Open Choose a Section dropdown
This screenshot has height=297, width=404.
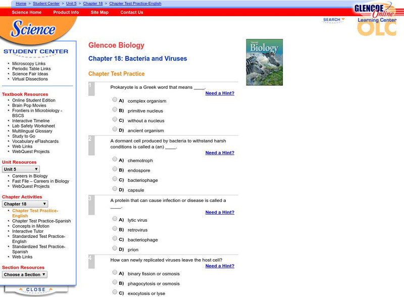pos(24,275)
